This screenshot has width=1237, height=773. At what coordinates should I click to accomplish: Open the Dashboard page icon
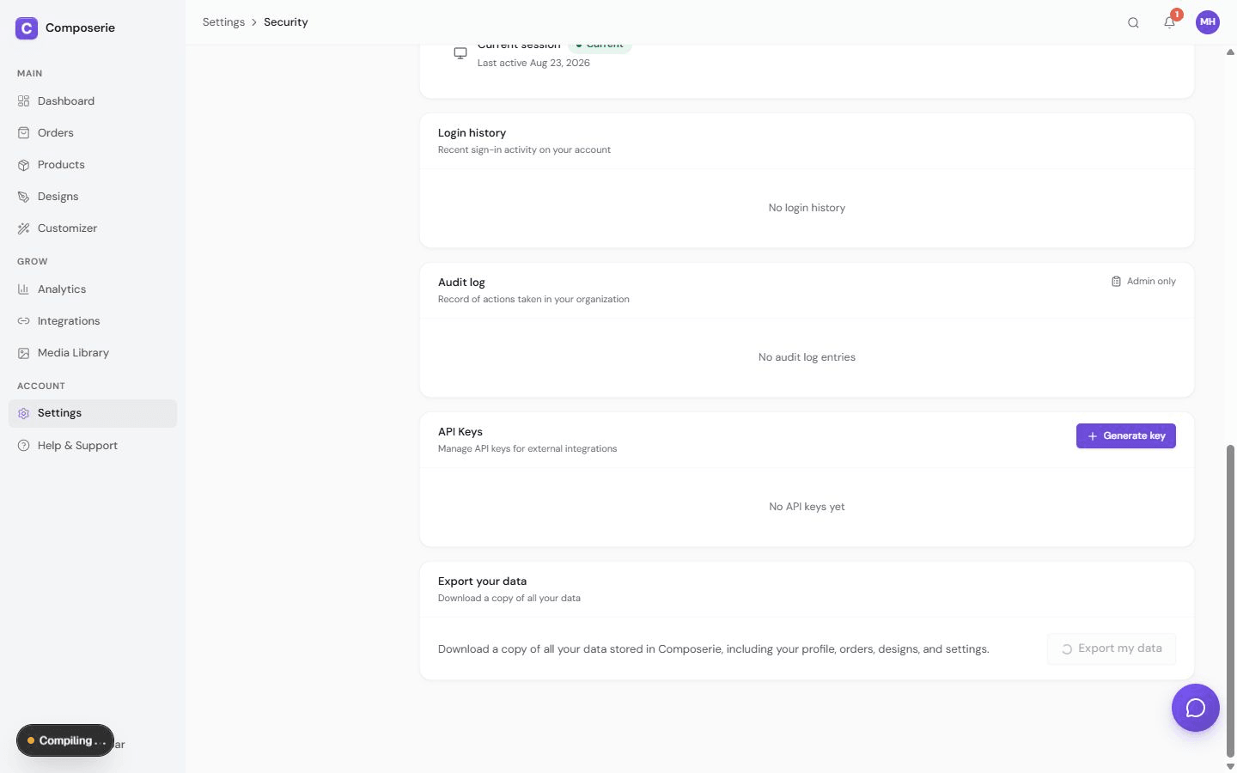[x=23, y=101]
